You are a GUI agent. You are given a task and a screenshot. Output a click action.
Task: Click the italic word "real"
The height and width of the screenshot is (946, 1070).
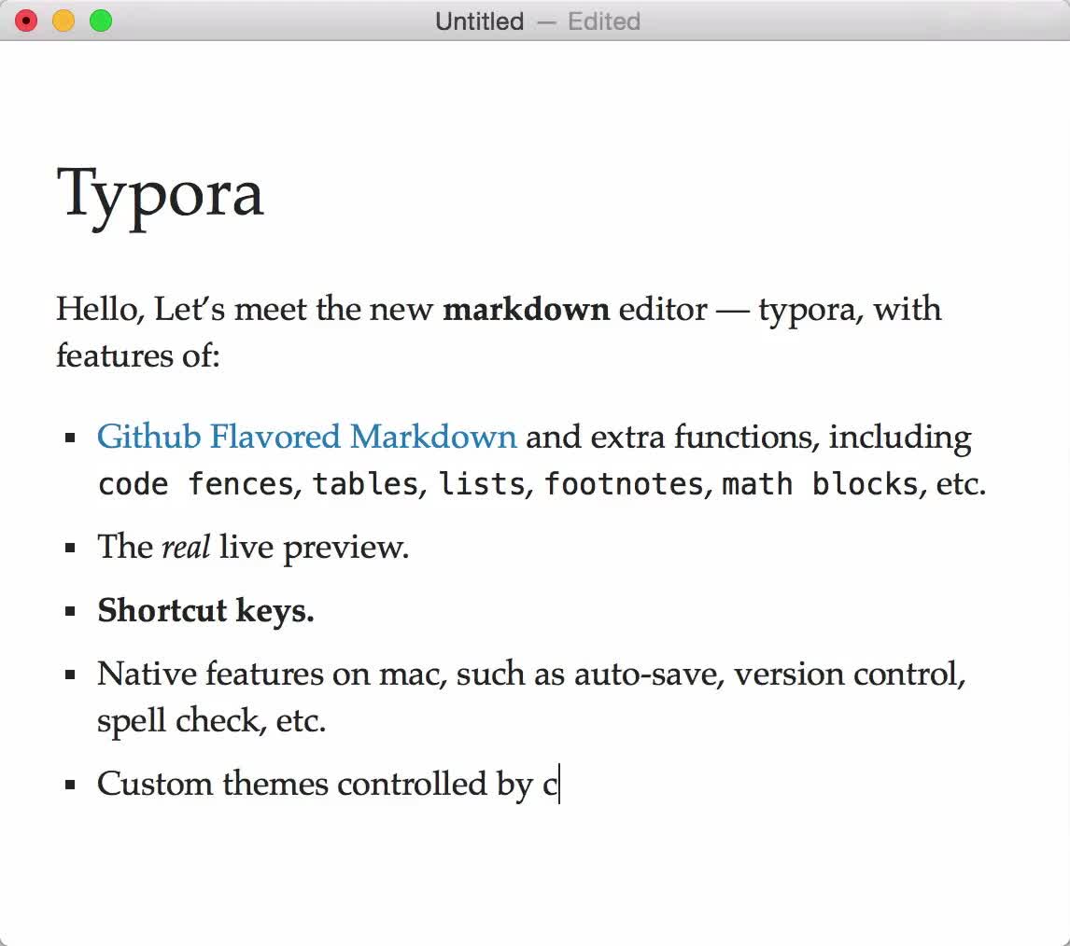[x=186, y=547]
